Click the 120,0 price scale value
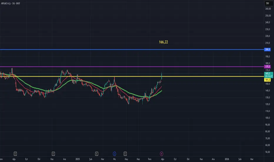274x162 pixels. click(268, 104)
